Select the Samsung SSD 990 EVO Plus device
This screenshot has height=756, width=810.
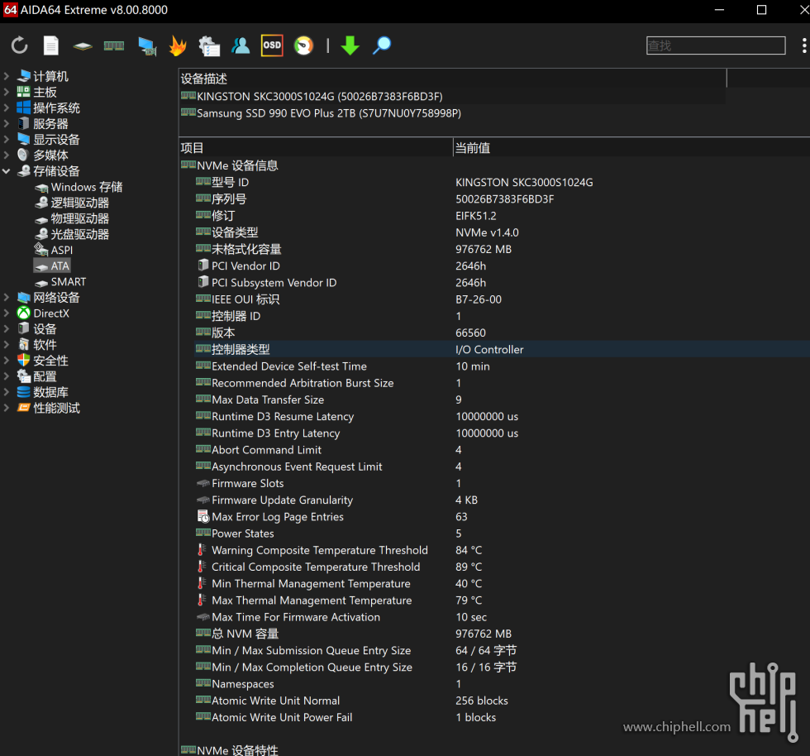328,112
